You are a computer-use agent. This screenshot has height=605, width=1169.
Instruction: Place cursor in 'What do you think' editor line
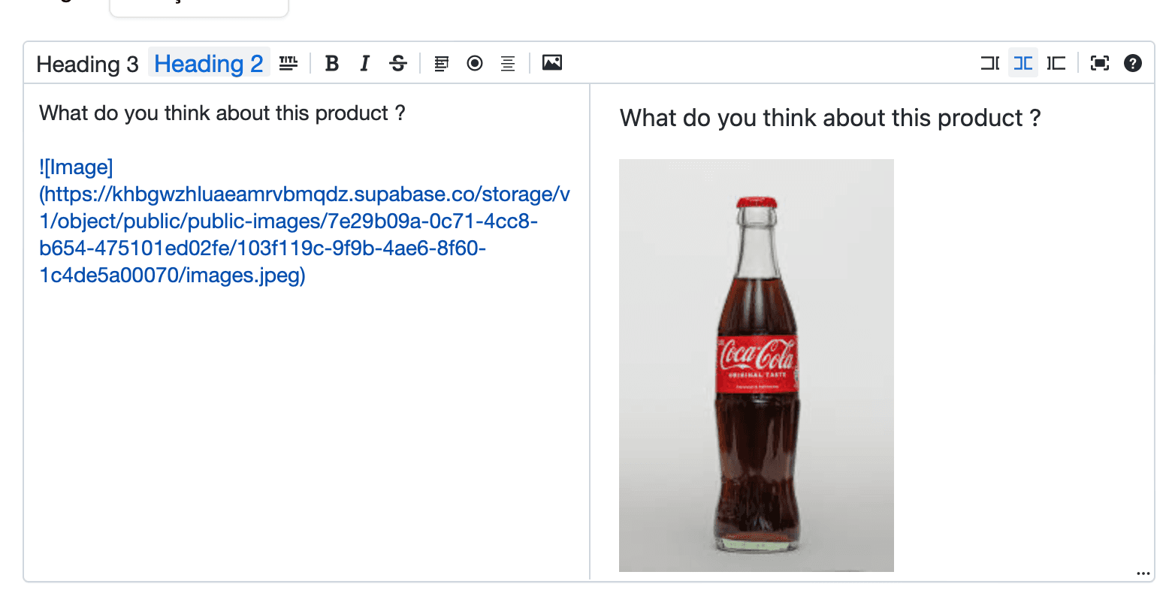pyautogui.click(x=222, y=113)
